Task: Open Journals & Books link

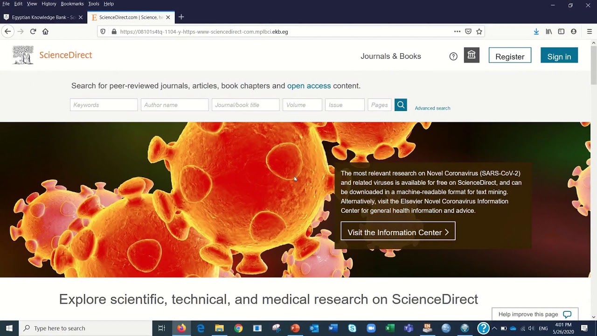Action: coord(391,56)
